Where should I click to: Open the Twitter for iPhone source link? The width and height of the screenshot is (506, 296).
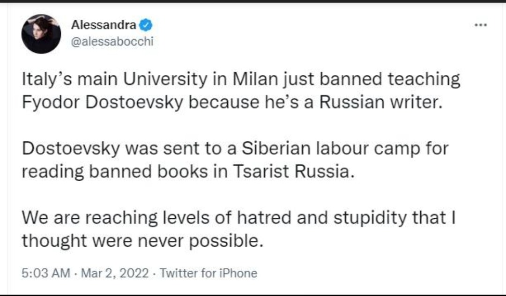click(208, 273)
